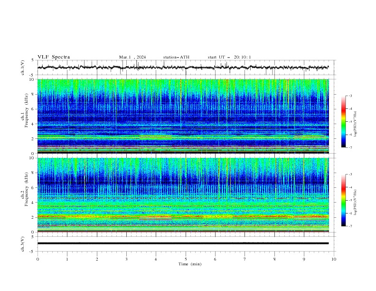
Task: Click the "-3" label on ch.1 color scale
Action: tap(350, 96)
